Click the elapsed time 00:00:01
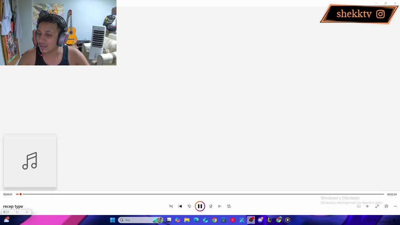400x225 pixels. pos(8,194)
